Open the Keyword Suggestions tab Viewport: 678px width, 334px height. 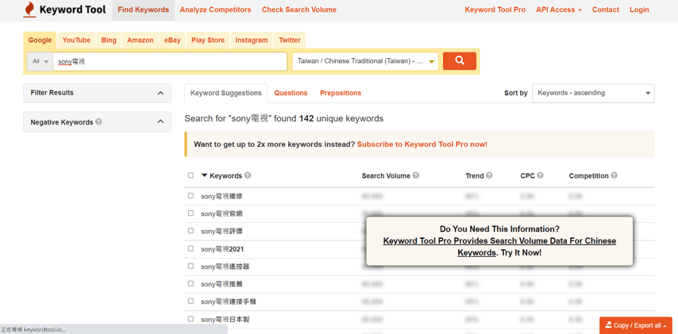(x=226, y=93)
